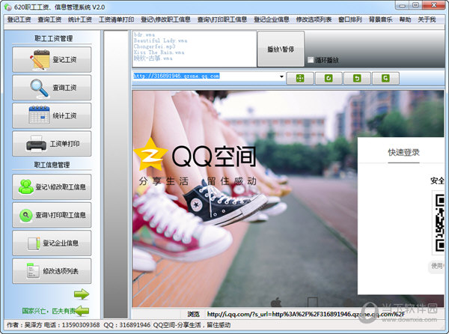
Task: Open 统计工资 calendar button
Action: pyautogui.click(x=52, y=115)
